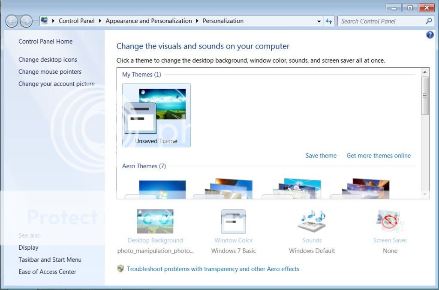Open the Window Color icon
439x290 pixels.
[x=233, y=221]
